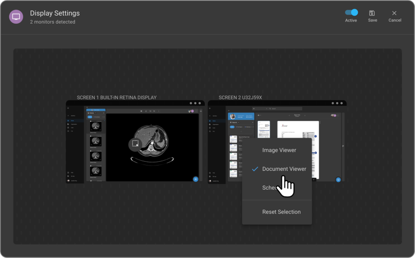
Task: Click the Save floppy disk icon
Action: click(x=372, y=13)
